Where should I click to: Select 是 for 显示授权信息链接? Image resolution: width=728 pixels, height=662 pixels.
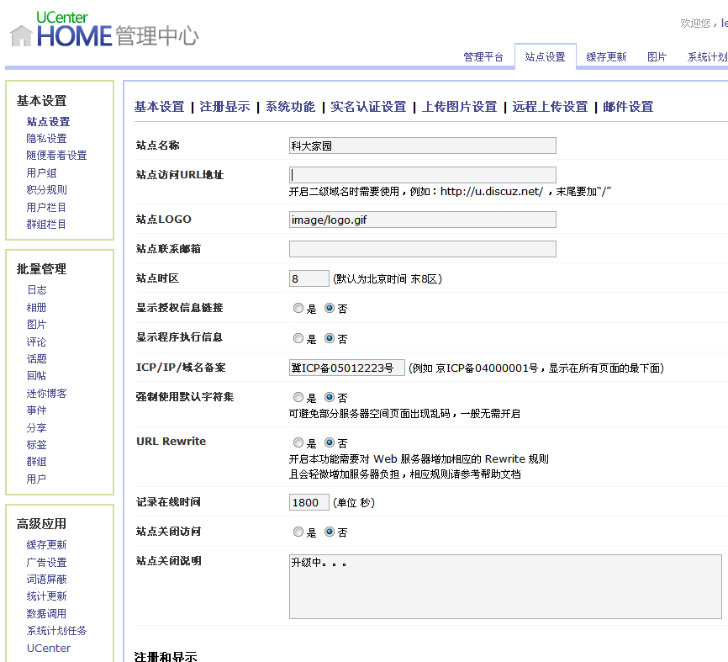298,308
